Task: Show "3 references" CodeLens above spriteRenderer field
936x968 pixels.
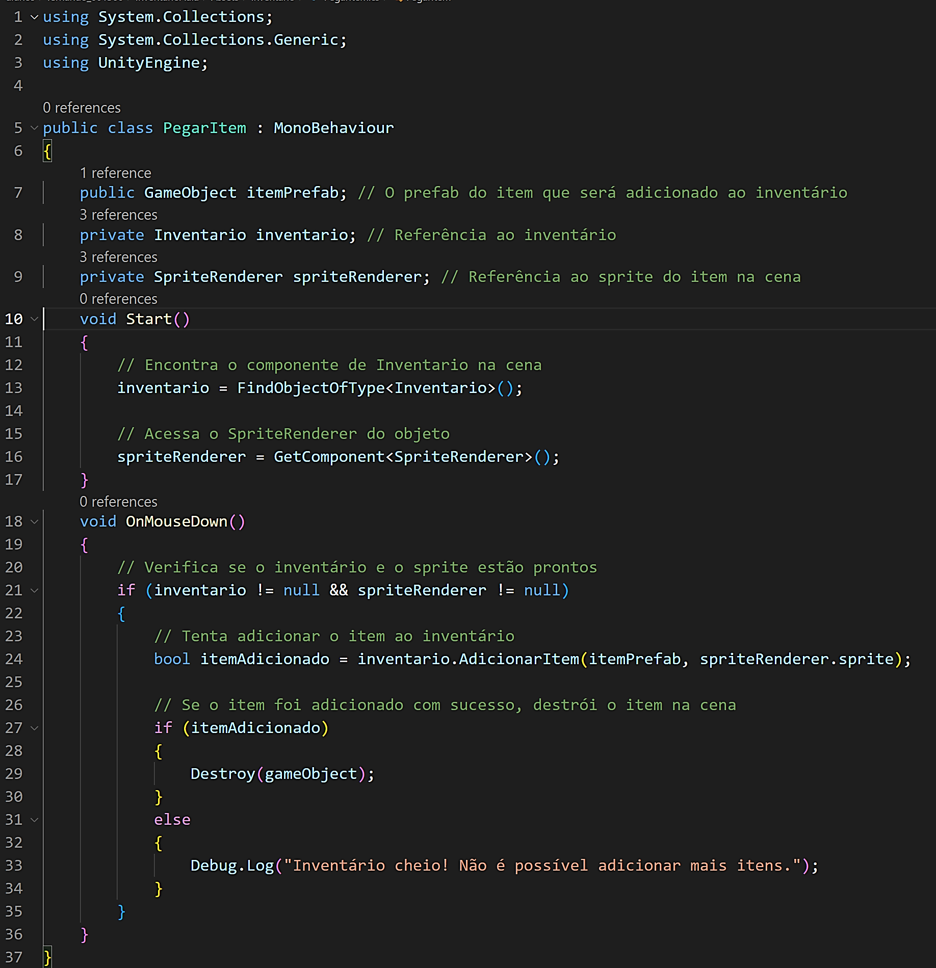Action: [x=118, y=257]
